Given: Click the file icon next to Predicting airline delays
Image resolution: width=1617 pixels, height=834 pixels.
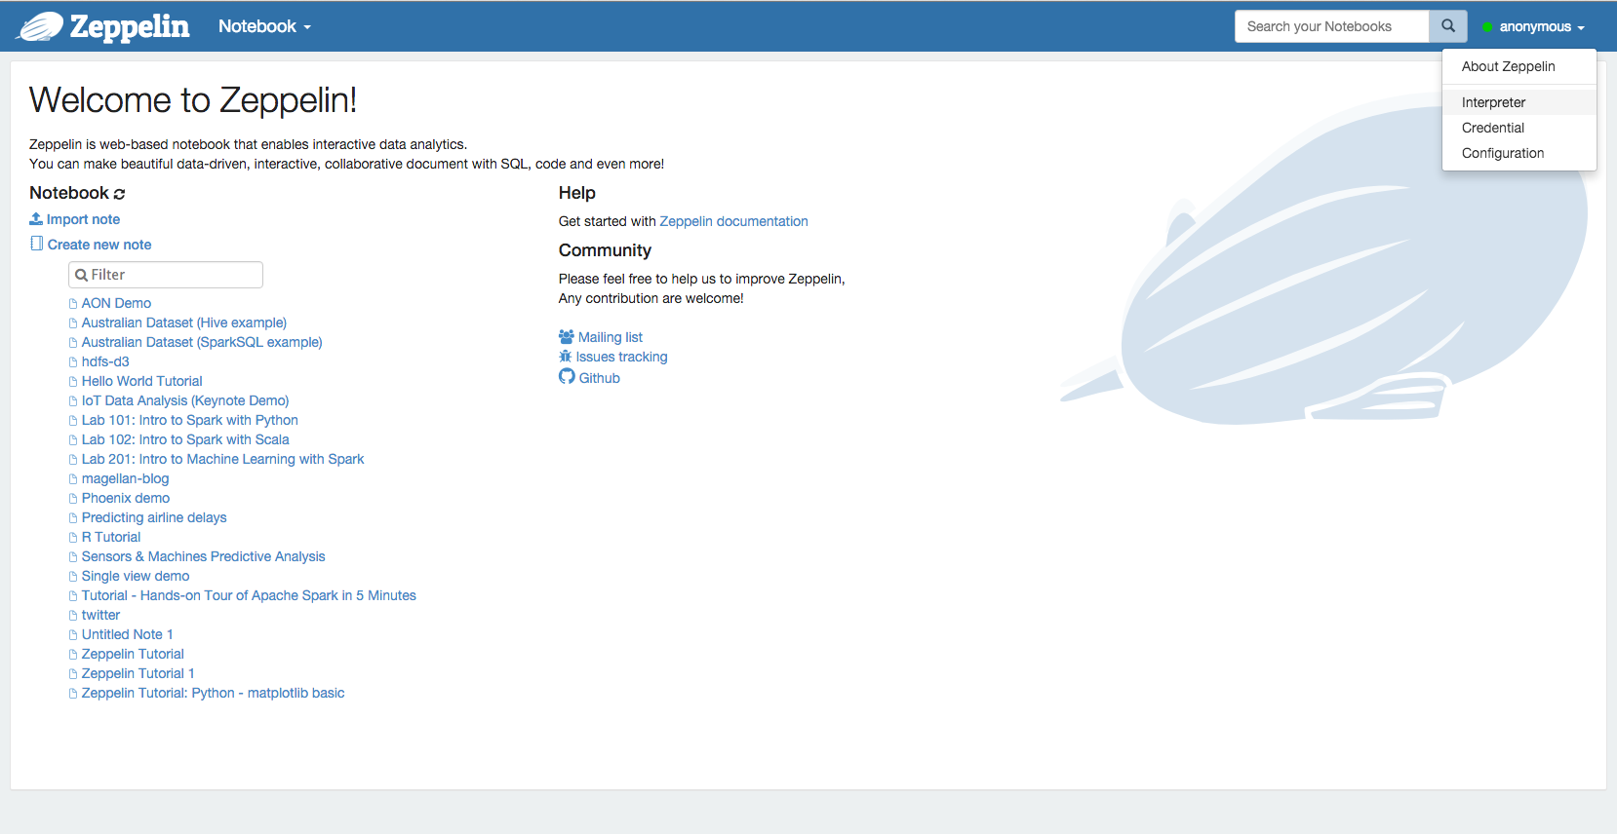Looking at the screenshot, I should (73, 518).
